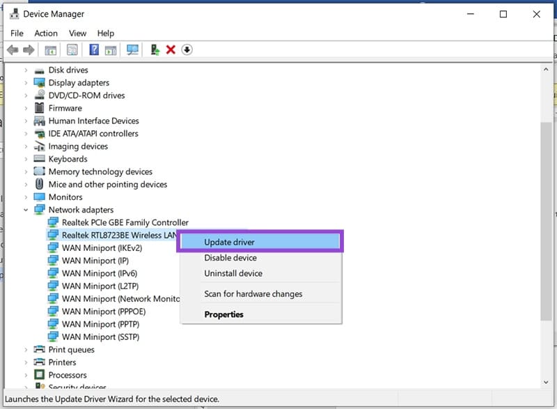Expand the Disk drives category
The image size is (557, 409).
26,70
